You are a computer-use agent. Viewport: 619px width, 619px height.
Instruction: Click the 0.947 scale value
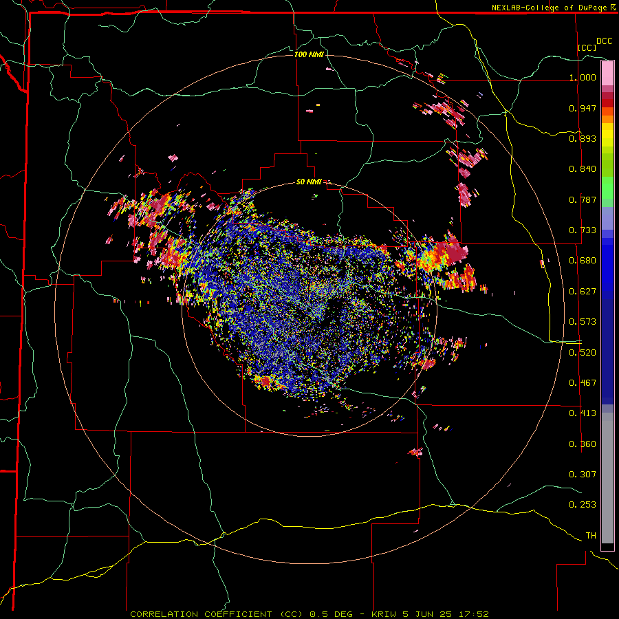pyautogui.click(x=583, y=108)
